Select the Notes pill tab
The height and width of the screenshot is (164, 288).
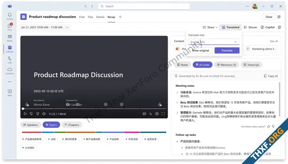(182, 65)
